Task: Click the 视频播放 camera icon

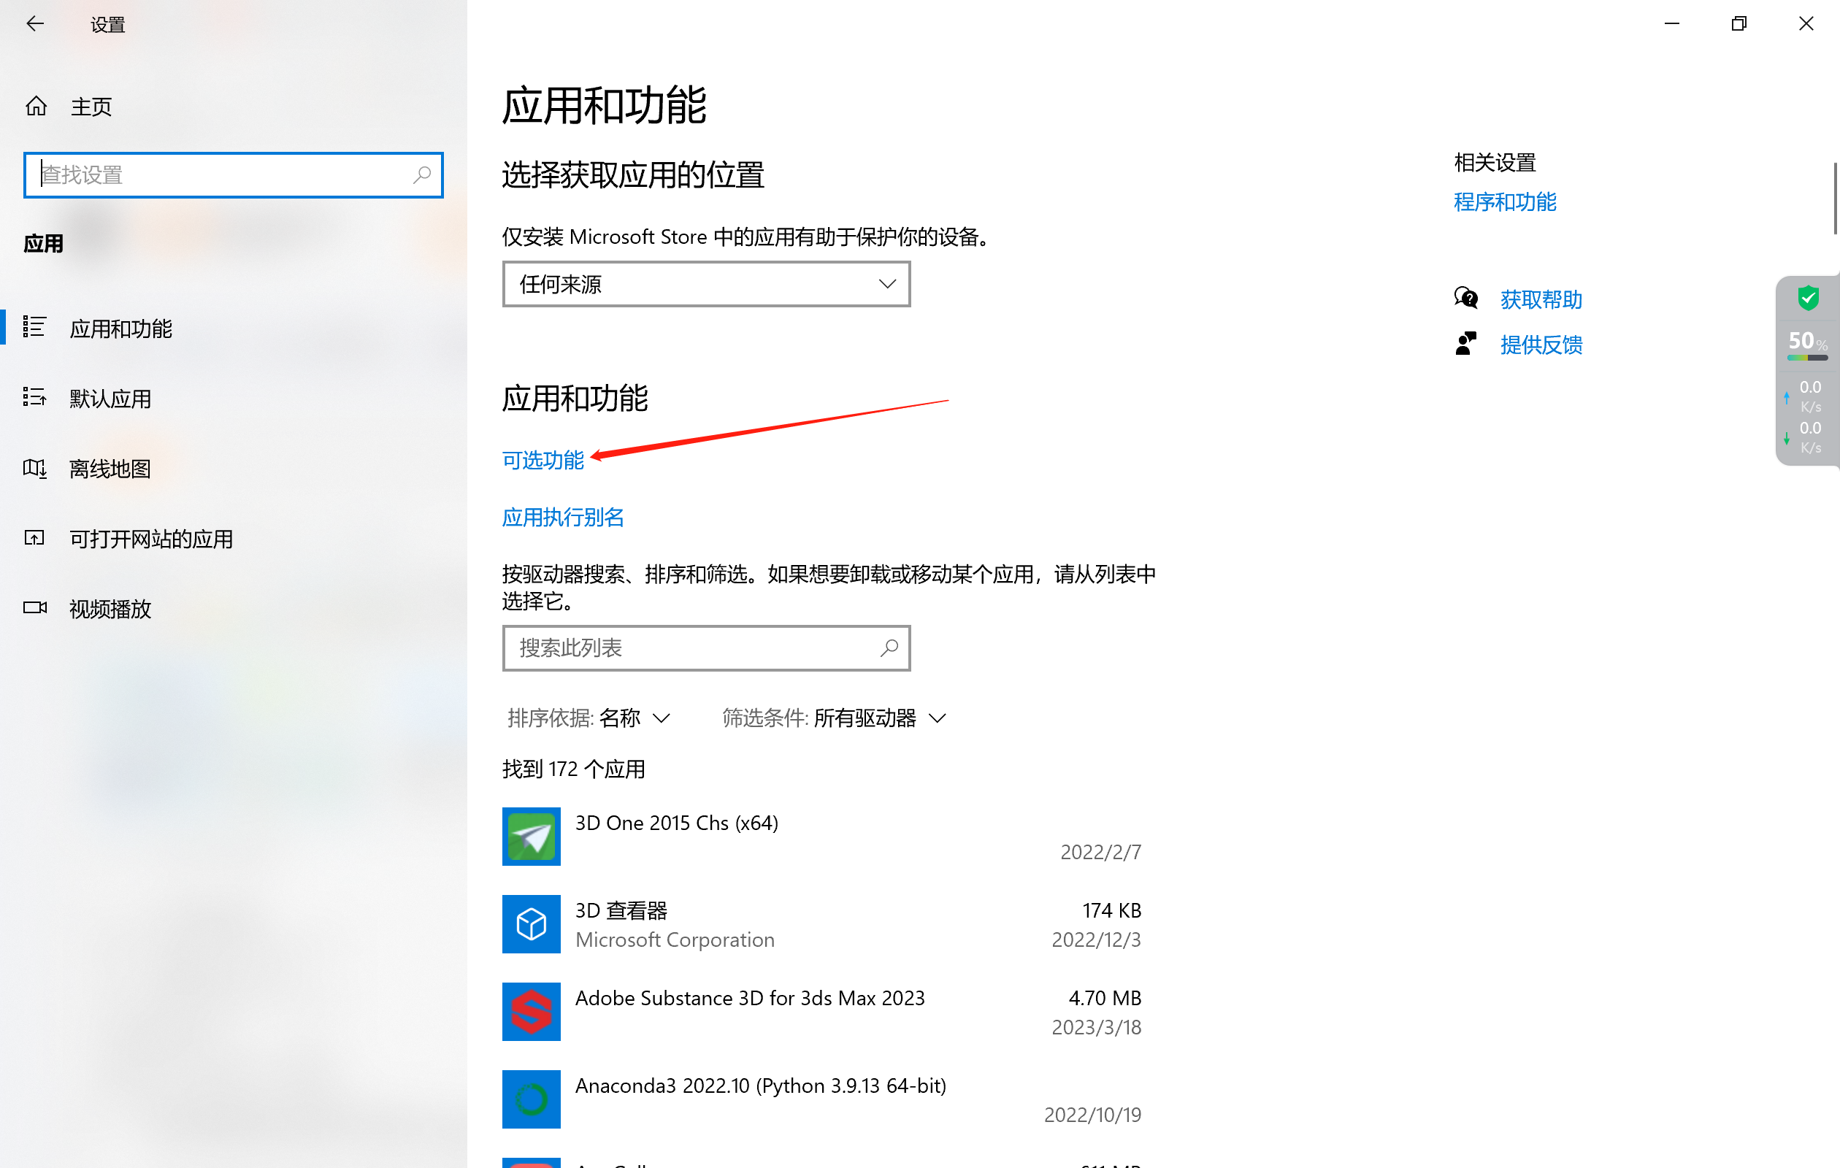Action: click(x=34, y=607)
